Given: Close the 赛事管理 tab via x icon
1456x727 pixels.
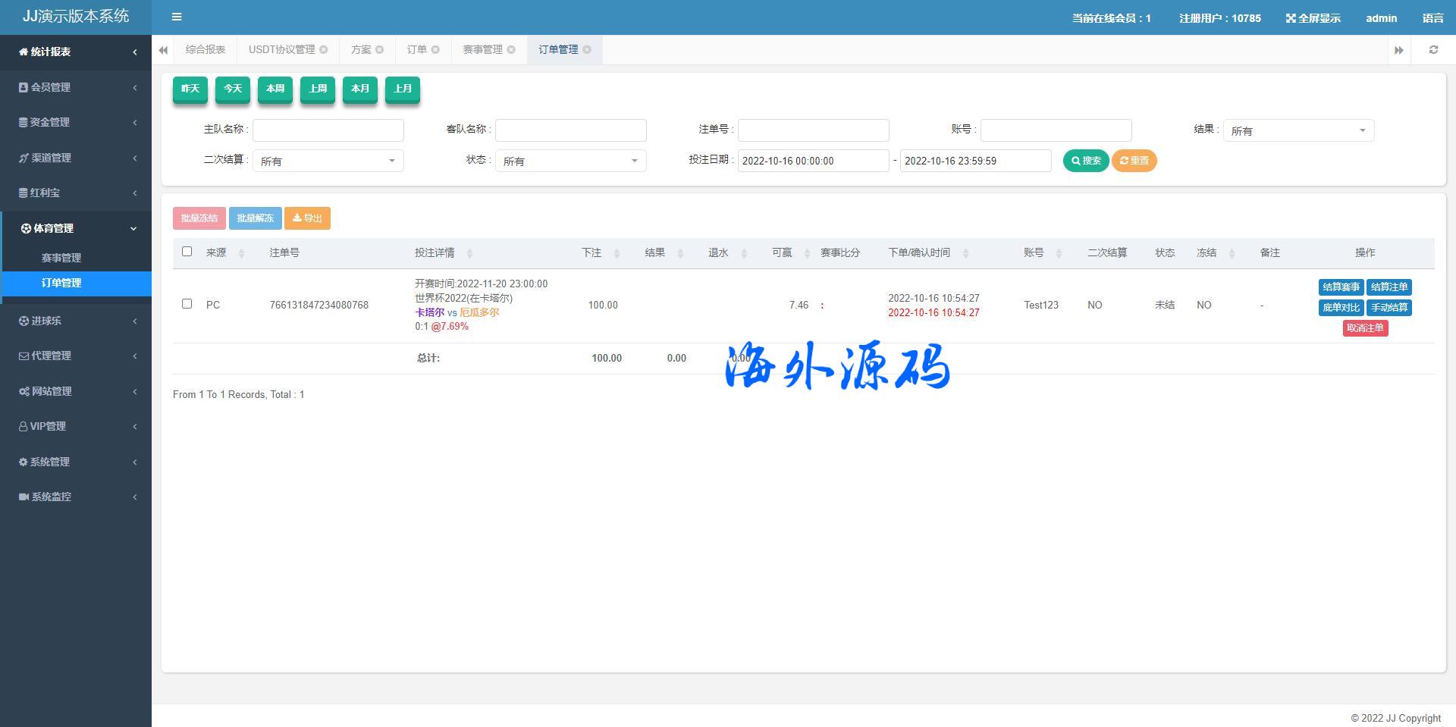Looking at the screenshot, I should pos(511,50).
